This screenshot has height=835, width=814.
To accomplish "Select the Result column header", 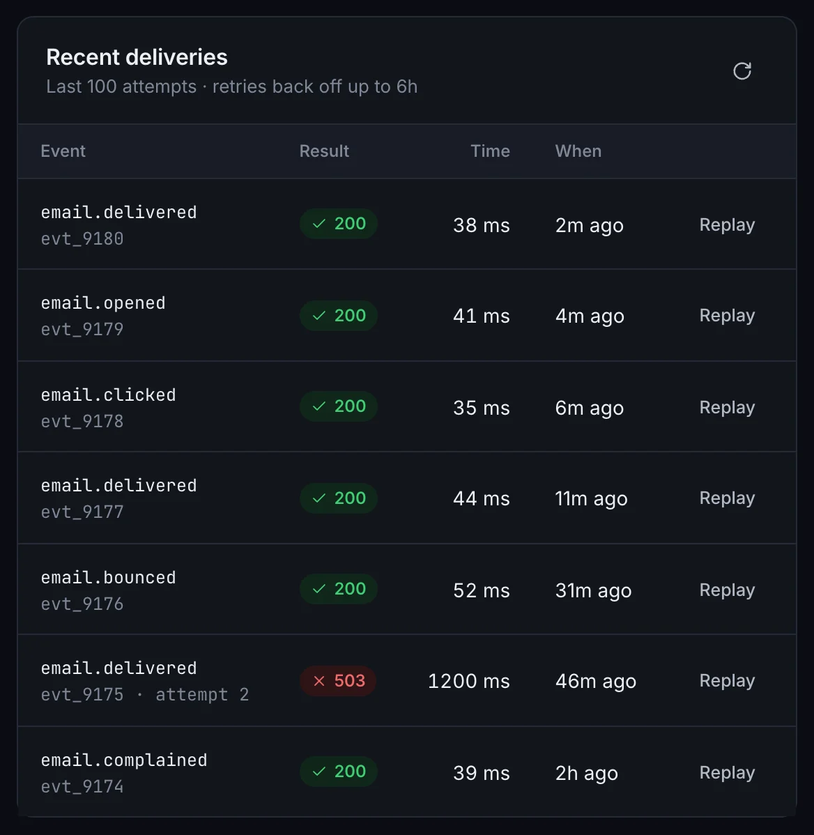I will [323, 151].
